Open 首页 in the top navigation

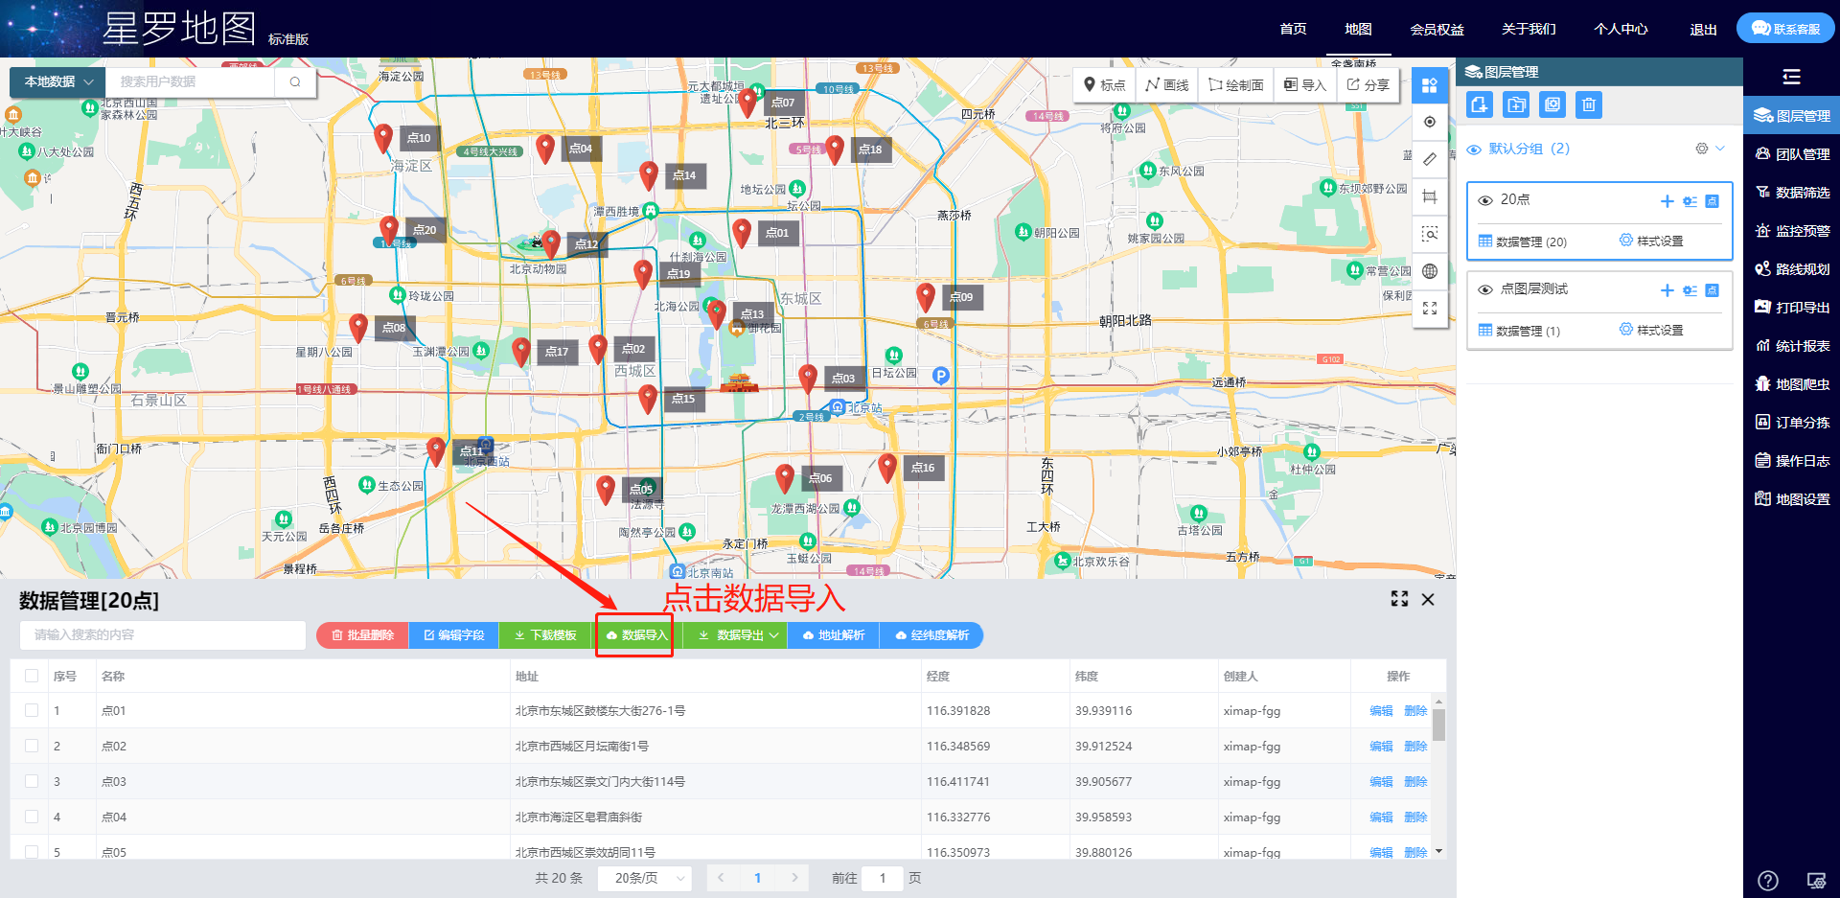(1293, 29)
